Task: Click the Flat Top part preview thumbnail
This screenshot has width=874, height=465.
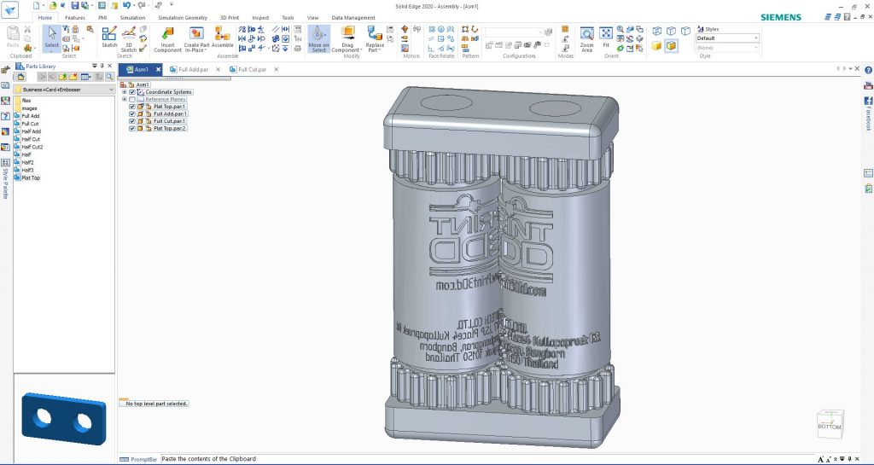Action: pos(64,418)
